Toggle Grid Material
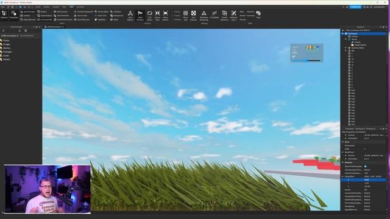Screen dimensions: 390x219 point(194,15)
